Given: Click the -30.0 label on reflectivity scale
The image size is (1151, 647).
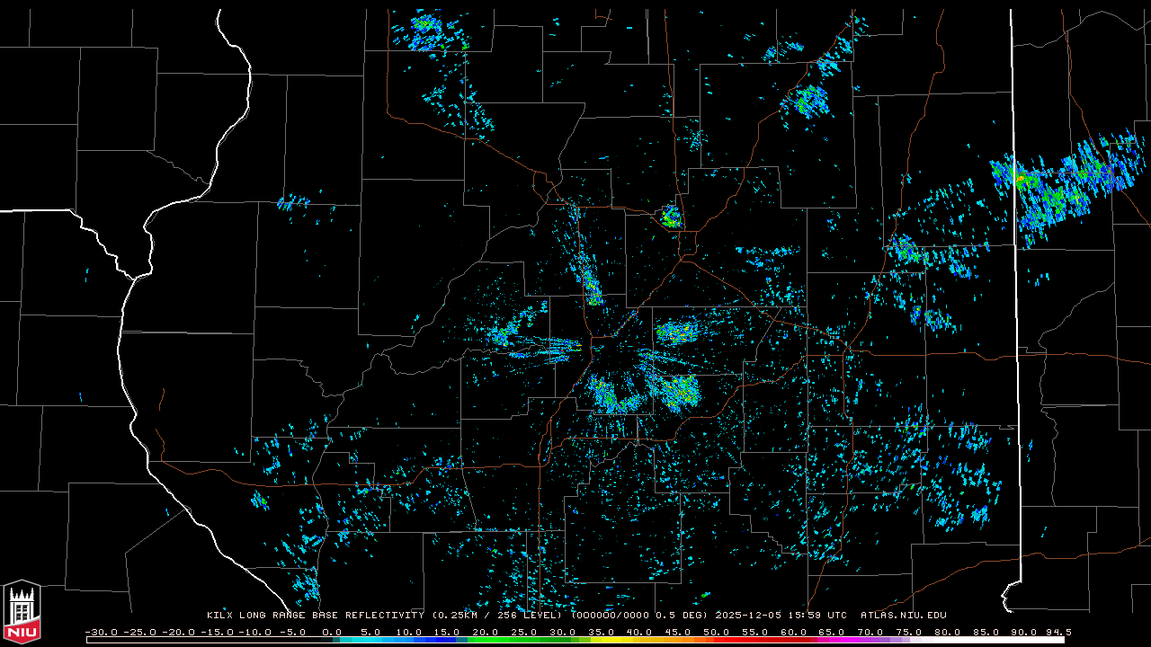Looking at the screenshot, I should 100,632.
